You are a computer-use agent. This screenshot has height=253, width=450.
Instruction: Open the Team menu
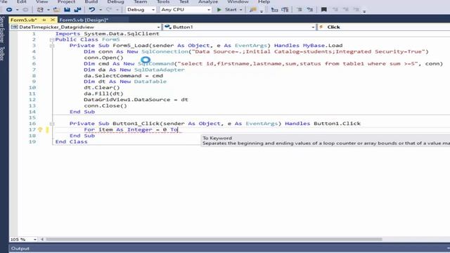point(141,1)
